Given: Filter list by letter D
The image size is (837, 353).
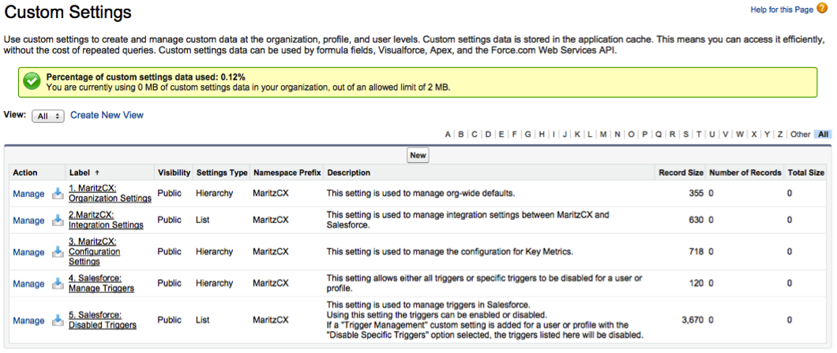Looking at the screenshot, I should pos(488,134).
